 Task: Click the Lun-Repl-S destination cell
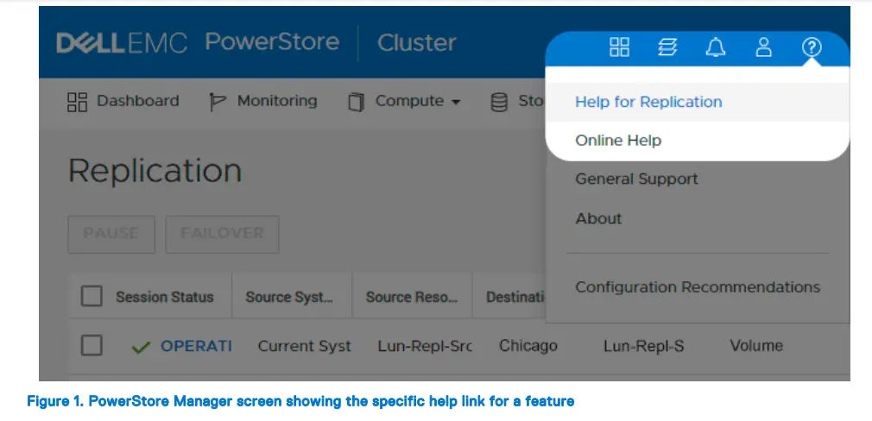pos(643,346)
